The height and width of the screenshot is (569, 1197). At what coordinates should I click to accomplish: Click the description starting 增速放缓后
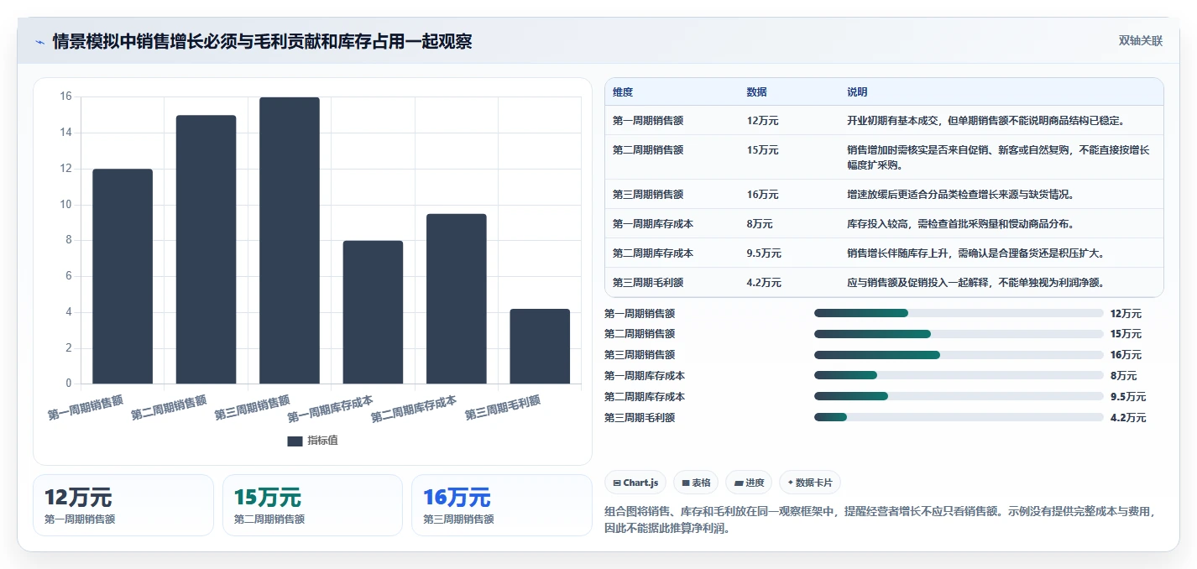coord(960,195)
